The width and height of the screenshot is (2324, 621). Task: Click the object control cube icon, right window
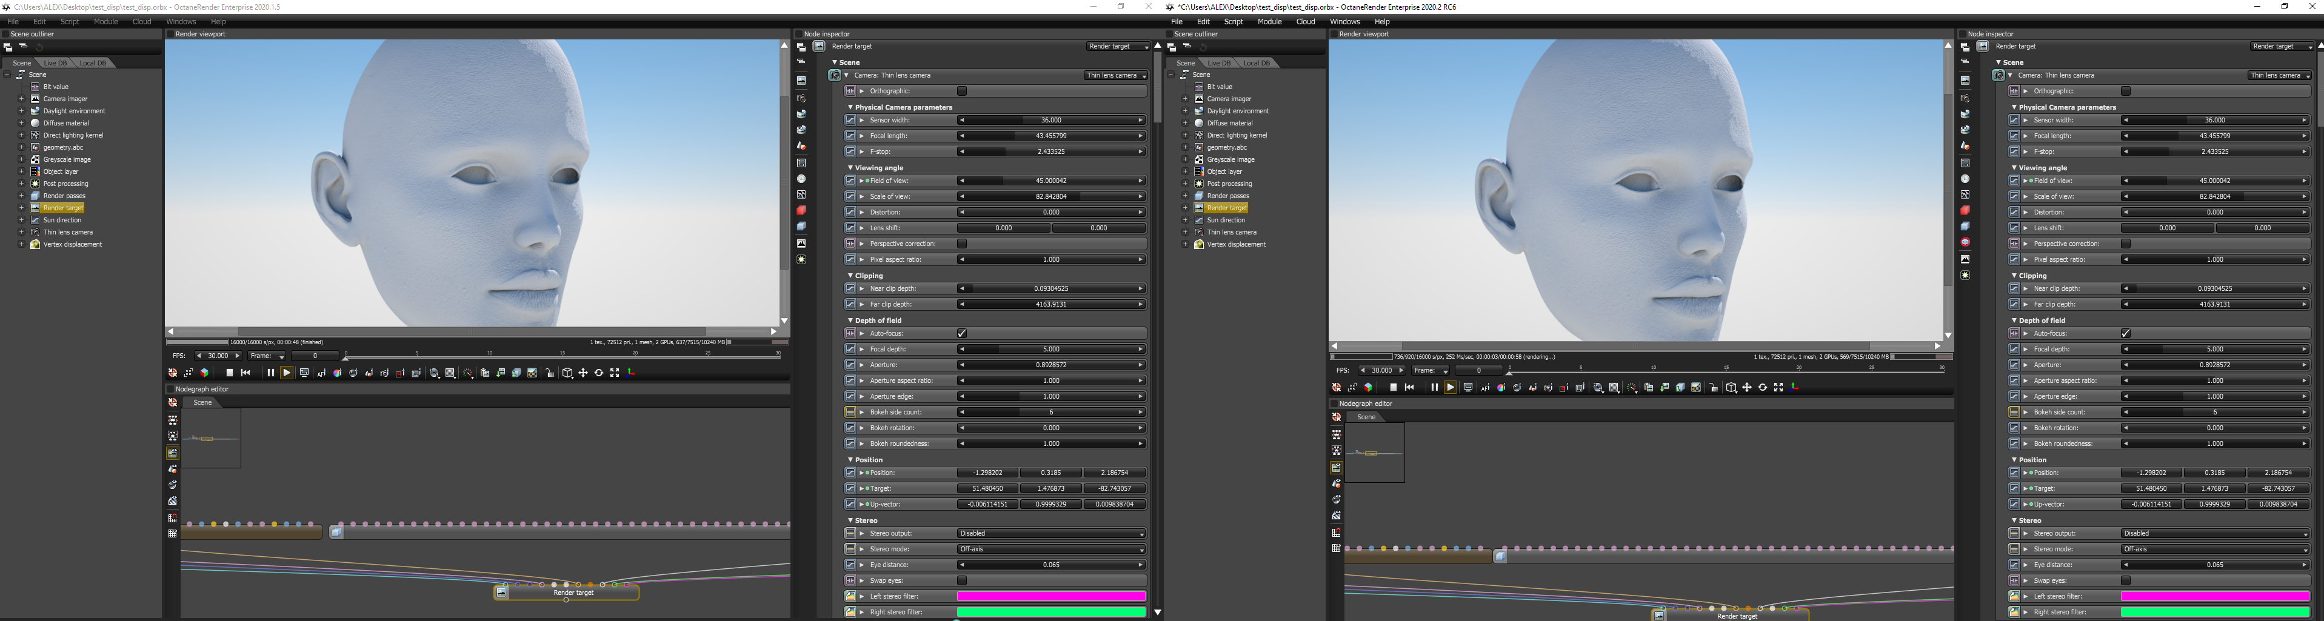[x=1731, y=388]
